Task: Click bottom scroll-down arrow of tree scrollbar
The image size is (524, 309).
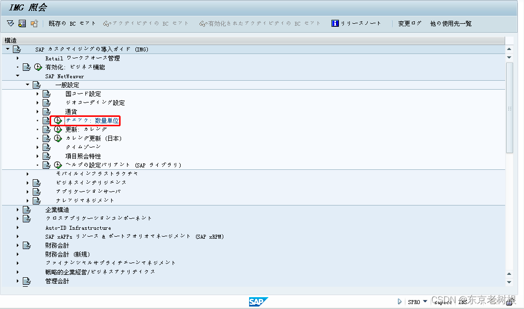Action: [509, 282]
